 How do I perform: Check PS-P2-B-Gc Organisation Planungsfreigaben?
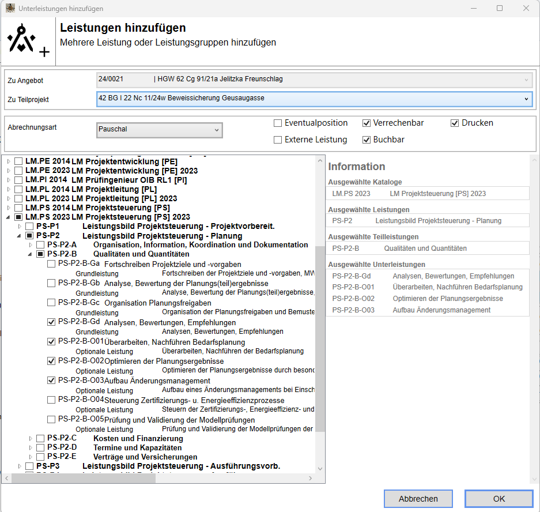click(51, 303)
